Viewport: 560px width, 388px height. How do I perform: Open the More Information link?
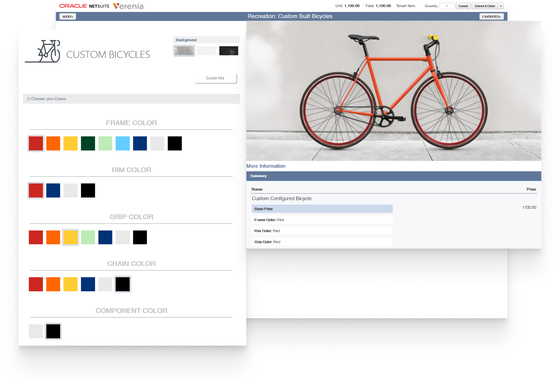click(266, 166)
